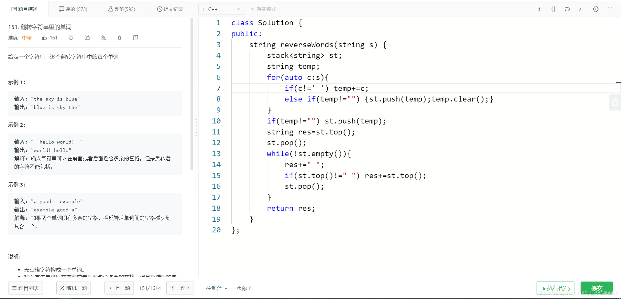Open the 题解(593) tab
The width and height of the screenshot is (621, 299).
pos(122,9)
